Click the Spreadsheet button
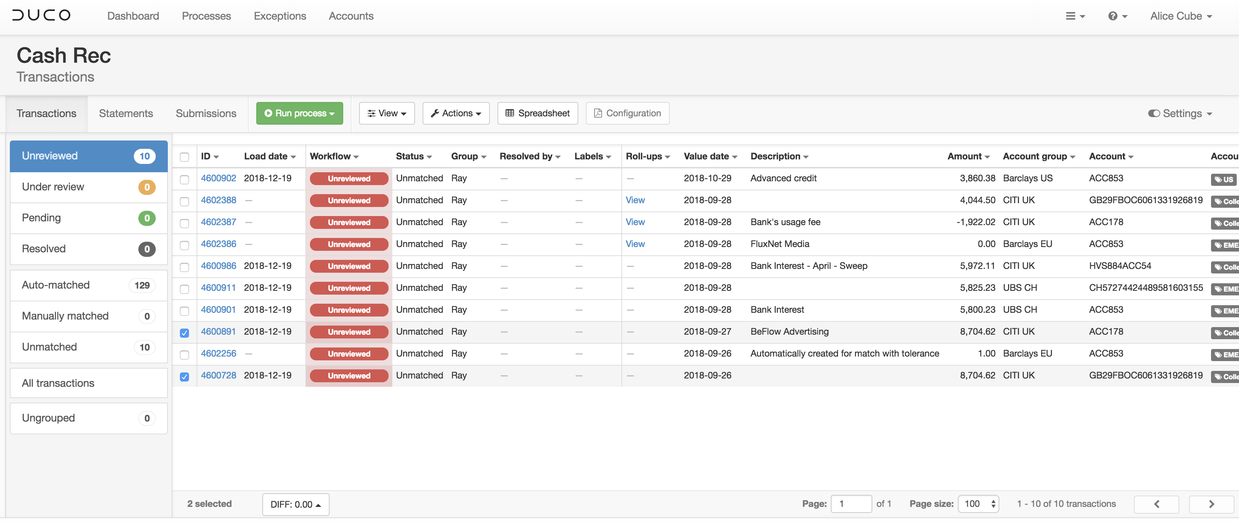Viewport: 1239px width, 522px height. pos(537,113)
